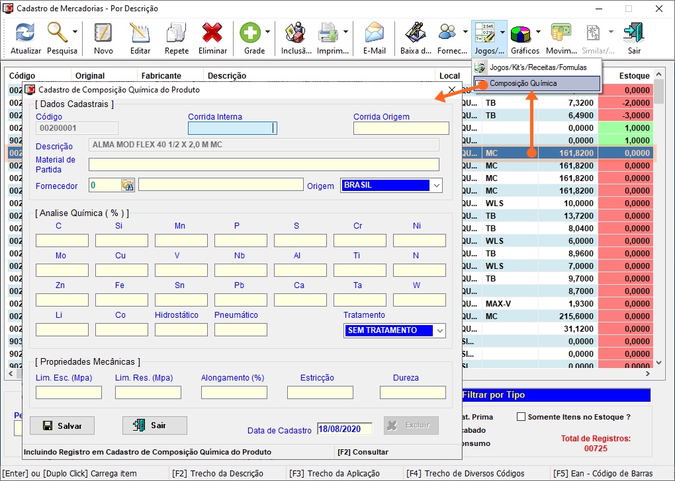Click the Novo notepad icon

103,33
